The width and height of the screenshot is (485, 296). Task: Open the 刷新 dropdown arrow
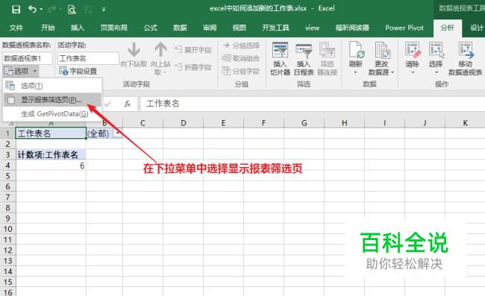tap(356, 72)
